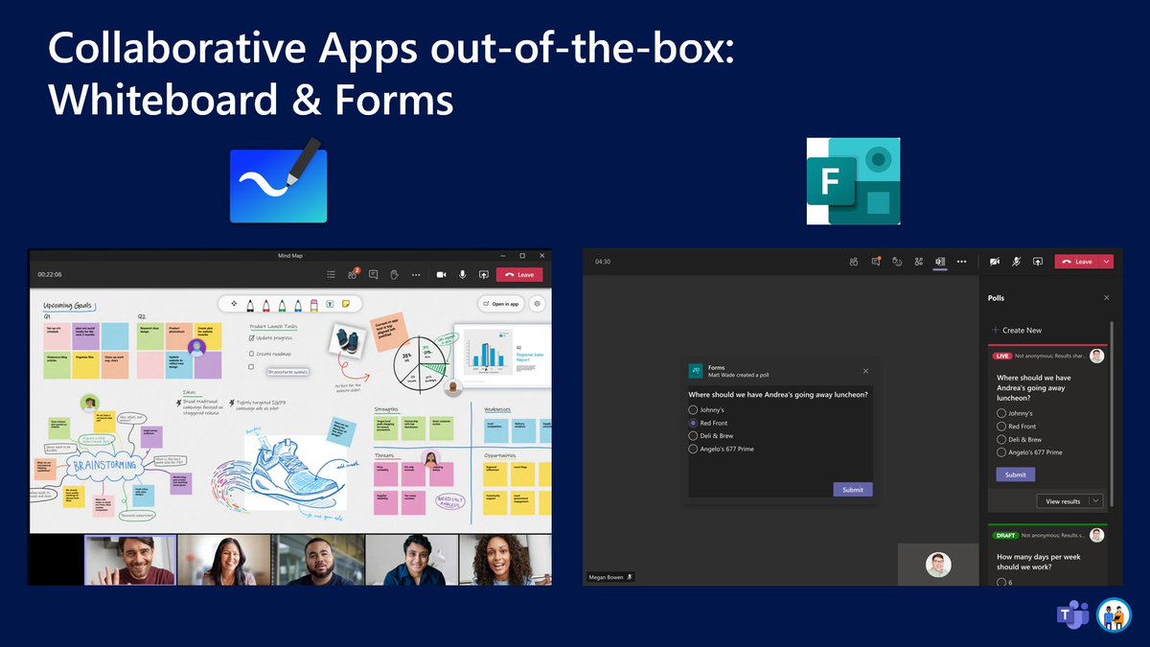Raise hand in Mind Map meeting
This screenshot has width=1150, height=647.
click(x=394, y=274)
